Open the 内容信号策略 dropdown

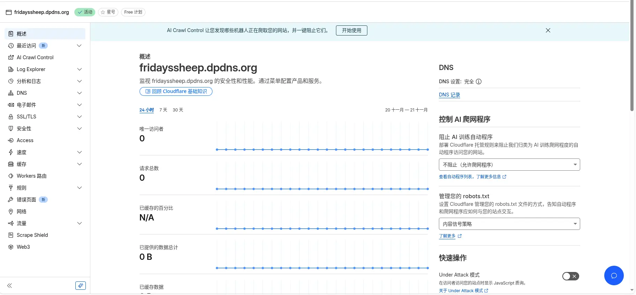(509, 224)
